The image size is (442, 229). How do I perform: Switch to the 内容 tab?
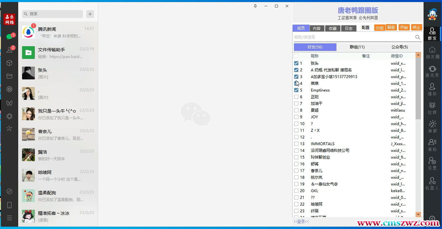(317, 28)
